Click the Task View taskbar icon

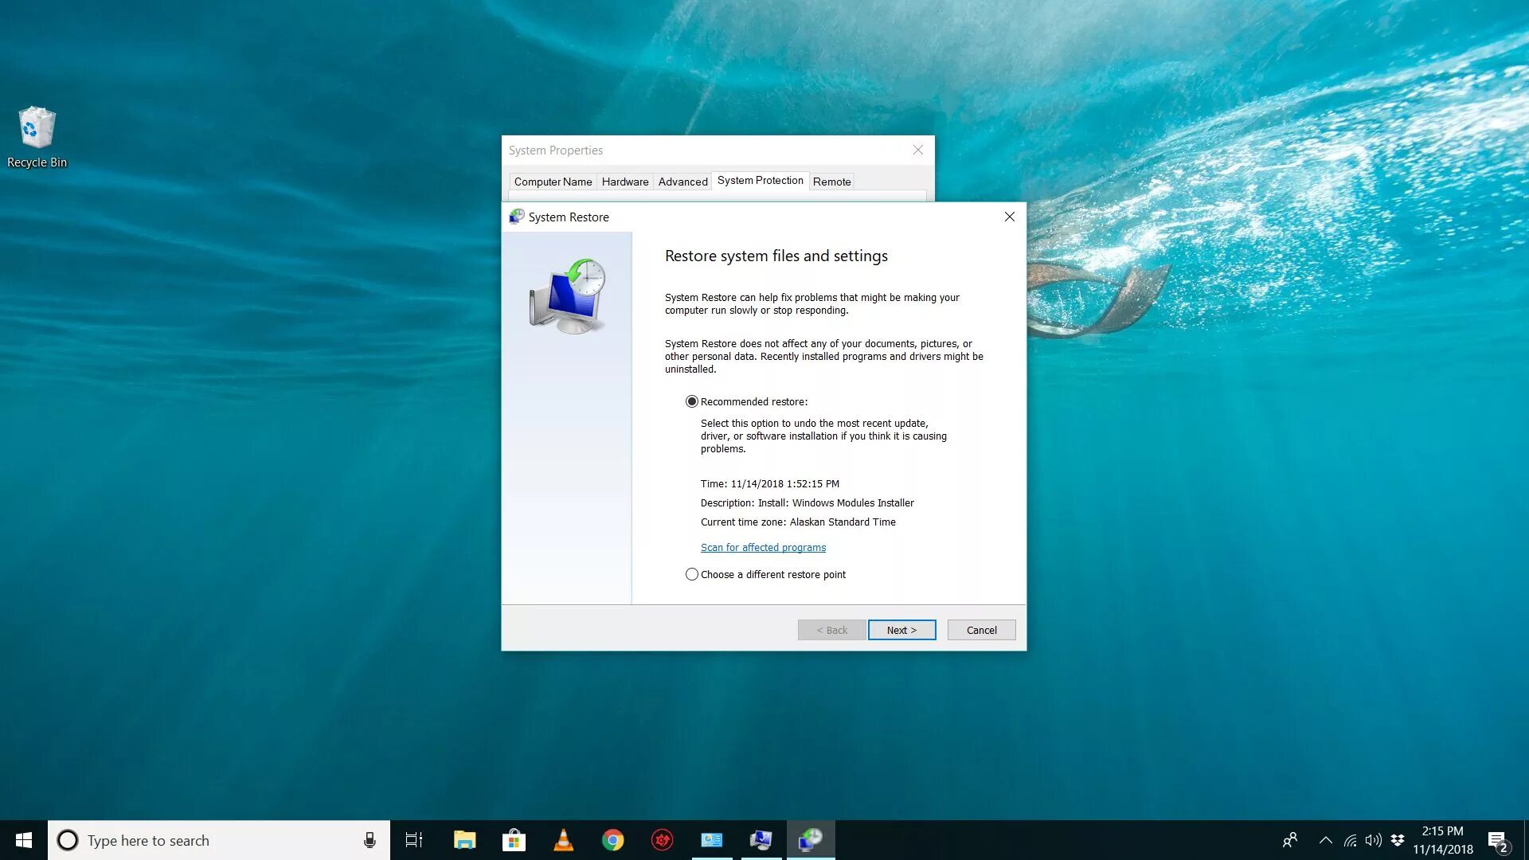[x=414, y=840]
